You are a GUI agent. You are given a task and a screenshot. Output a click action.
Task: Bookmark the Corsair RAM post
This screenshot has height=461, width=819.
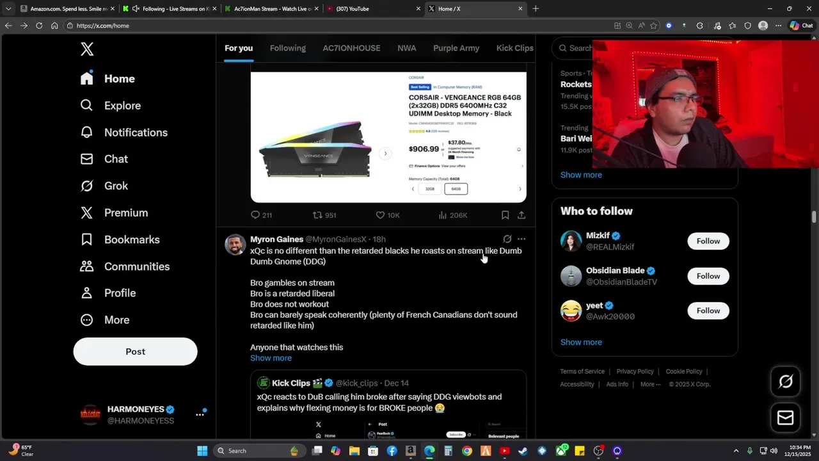pyautogui.click(x=505, y=215)
